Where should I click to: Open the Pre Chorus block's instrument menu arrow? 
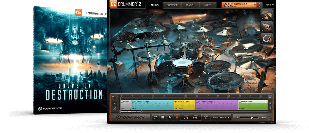tap(176, 102)
